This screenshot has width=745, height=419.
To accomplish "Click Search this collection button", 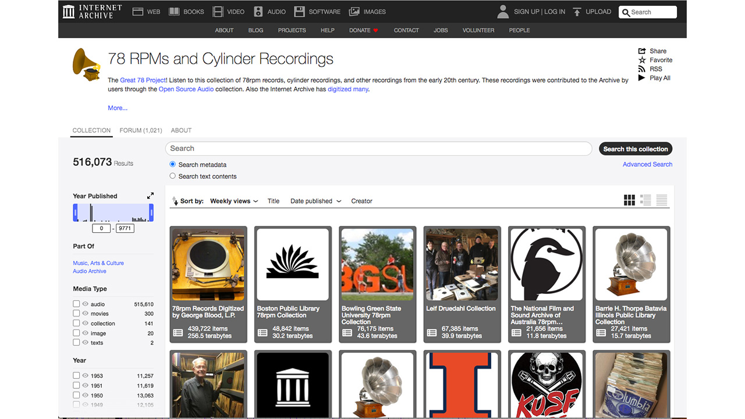I will tap(636, 149).
